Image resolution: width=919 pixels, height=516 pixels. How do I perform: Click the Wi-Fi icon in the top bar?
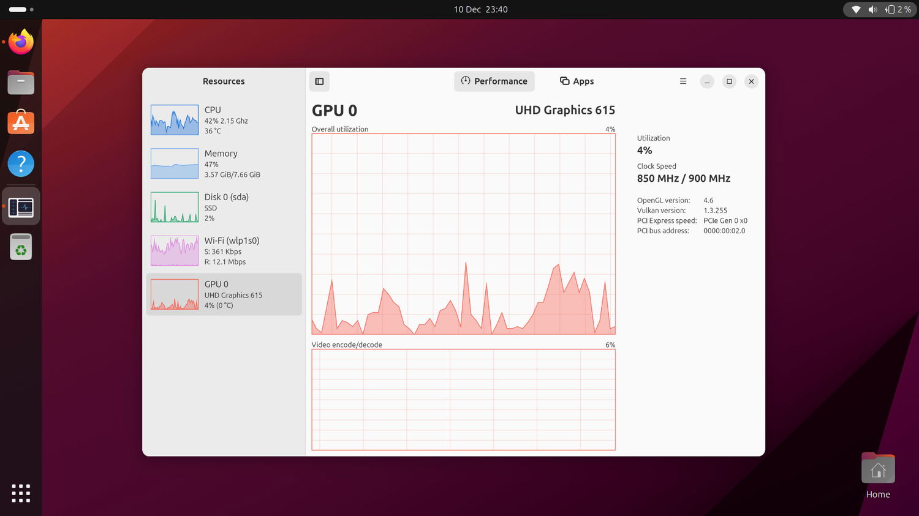tap(856, 9)
